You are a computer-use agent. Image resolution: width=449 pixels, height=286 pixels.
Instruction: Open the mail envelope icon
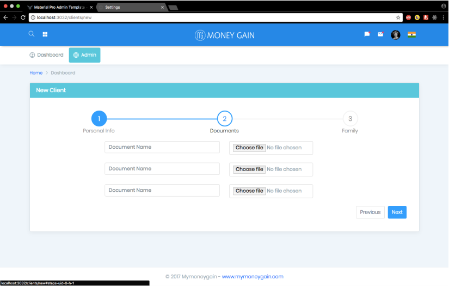pyautogui.click(x=380, y=34)
